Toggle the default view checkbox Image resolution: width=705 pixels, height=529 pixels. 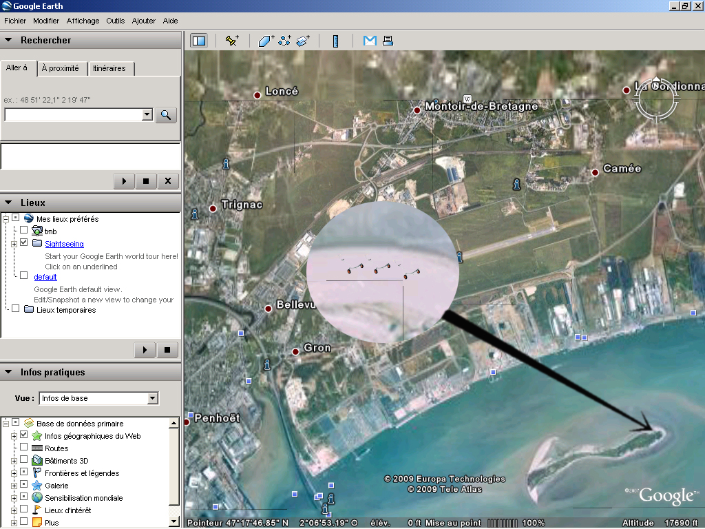pos(24,276)
